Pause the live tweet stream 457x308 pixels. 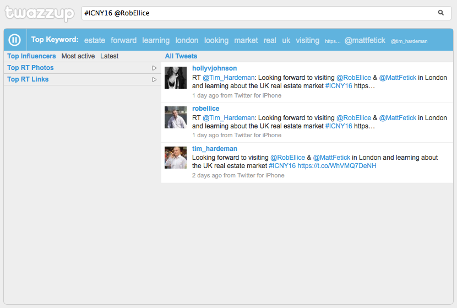pos(14,40)
